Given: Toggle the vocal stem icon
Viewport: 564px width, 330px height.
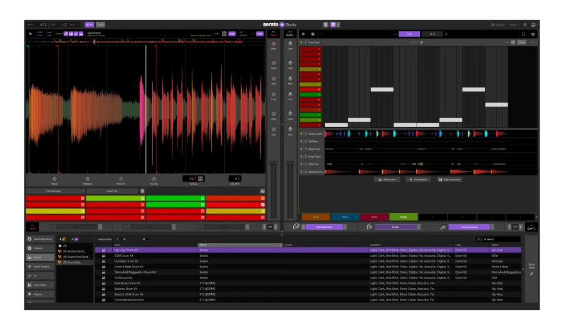Looking at the screenshot, I should 66,34.
